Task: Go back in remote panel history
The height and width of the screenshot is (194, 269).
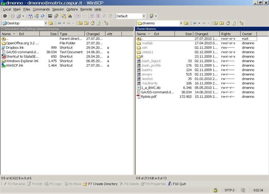Action: pyautogui.click(x=195, y=23)
